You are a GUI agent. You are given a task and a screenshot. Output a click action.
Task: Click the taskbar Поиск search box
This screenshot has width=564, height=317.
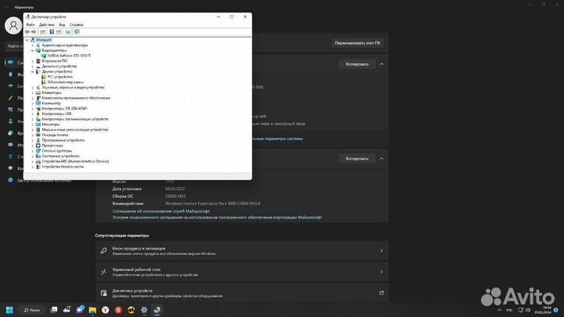[32, 310]
